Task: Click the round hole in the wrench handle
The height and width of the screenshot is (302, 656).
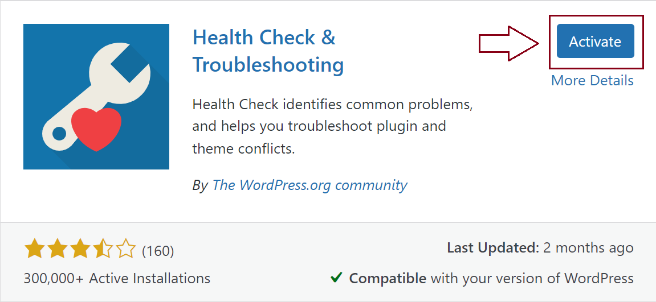Action: (x=59, y=134)
